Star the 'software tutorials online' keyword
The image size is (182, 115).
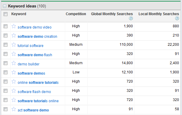click(x=14, y=100)
